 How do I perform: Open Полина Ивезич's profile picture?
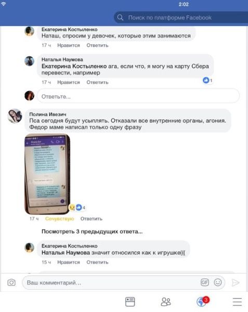coord(15,116)
